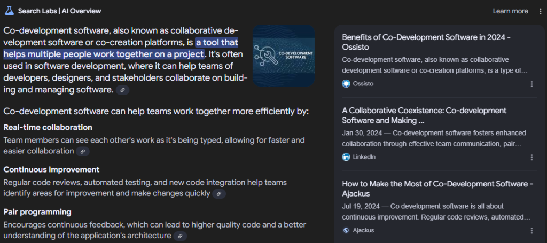Screen dimensions: 547x243
Task: Click link chip after 'application's architecture'
Action: point(181,236)
